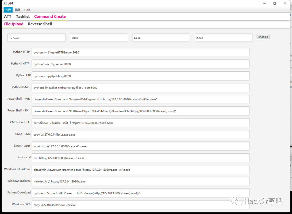Click the APT application icon in title bar
The height and width of the screenshot is (214, 292).
5,3
